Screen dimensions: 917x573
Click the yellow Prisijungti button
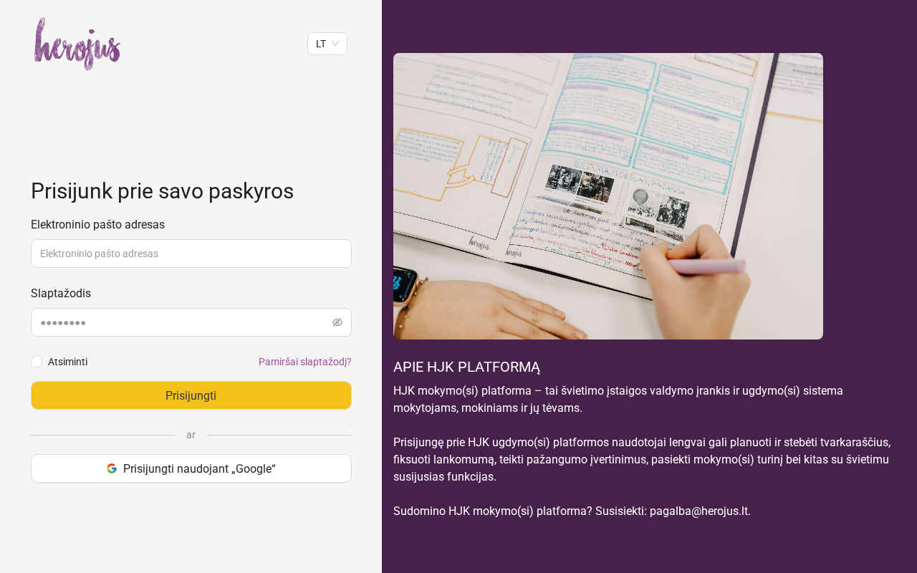pos(191,395)
